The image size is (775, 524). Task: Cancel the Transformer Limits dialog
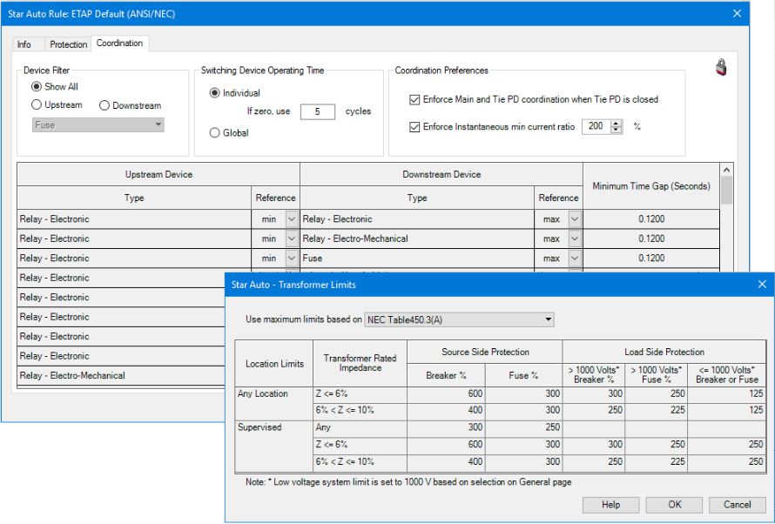point(737,504)
